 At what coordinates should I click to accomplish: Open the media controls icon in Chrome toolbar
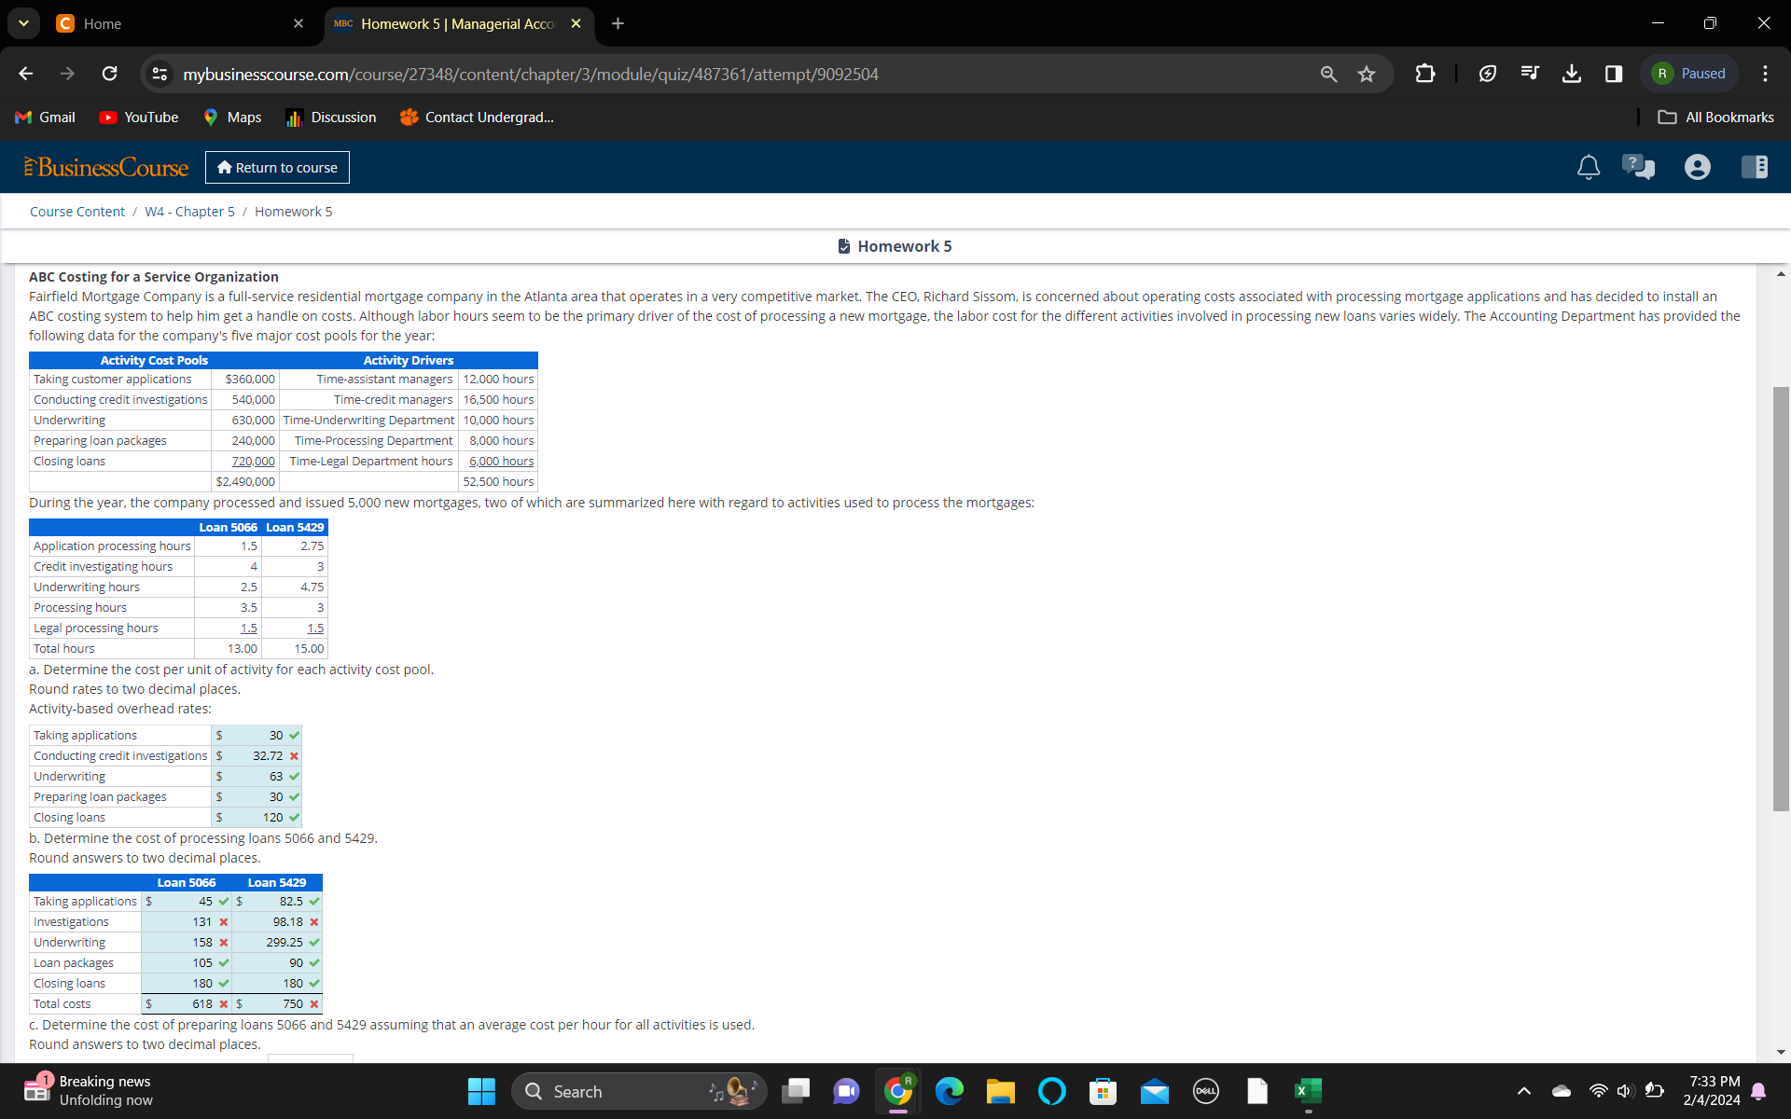pyautogui.click(x=1530, y=74)
